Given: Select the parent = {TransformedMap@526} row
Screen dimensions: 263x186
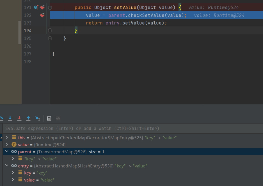Looking at the screenshot, I should (133, 152).
